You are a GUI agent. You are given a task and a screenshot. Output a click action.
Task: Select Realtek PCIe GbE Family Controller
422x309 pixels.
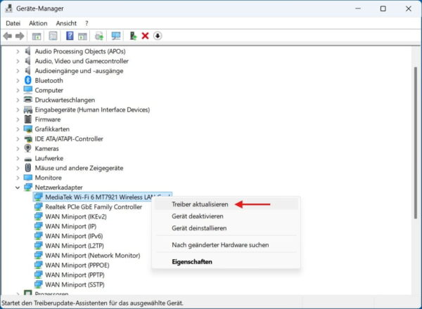pos(94,206)
